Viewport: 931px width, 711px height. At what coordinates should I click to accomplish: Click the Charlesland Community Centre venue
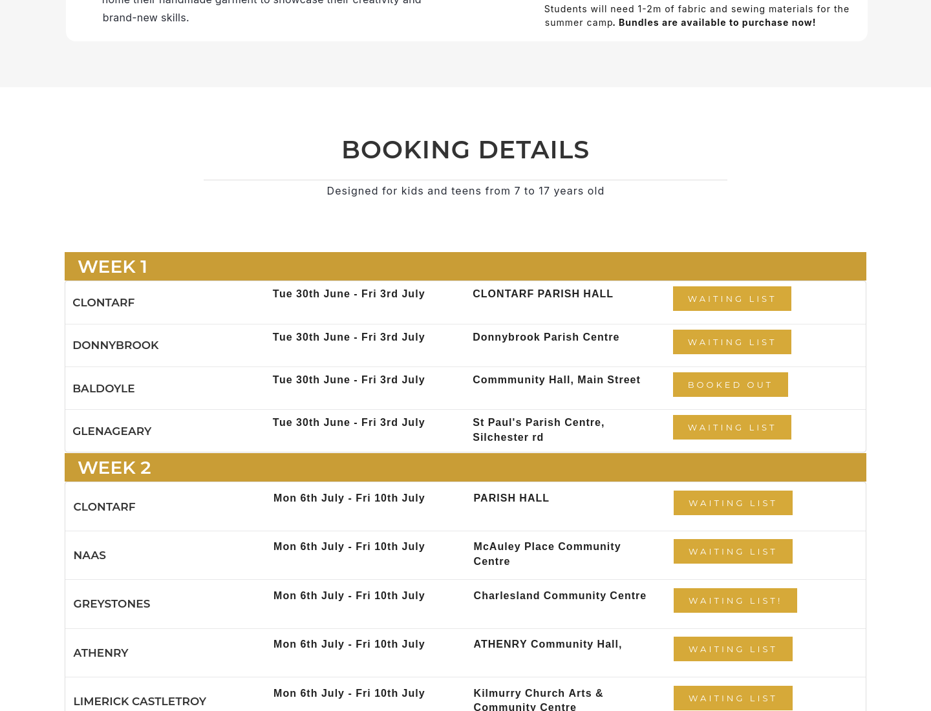pyautogui.click(x=560, y=595)
